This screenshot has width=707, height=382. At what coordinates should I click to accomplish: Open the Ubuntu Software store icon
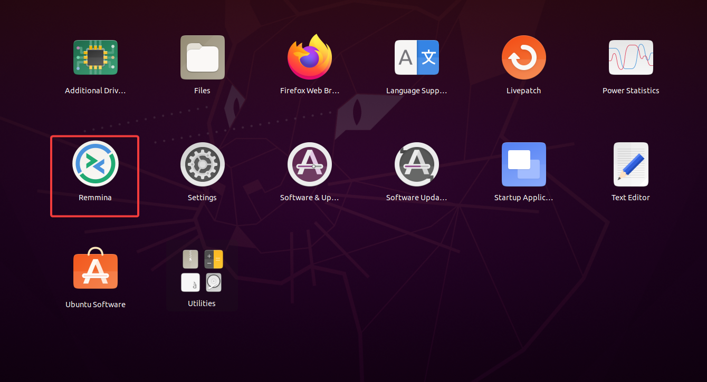point(95,268)
